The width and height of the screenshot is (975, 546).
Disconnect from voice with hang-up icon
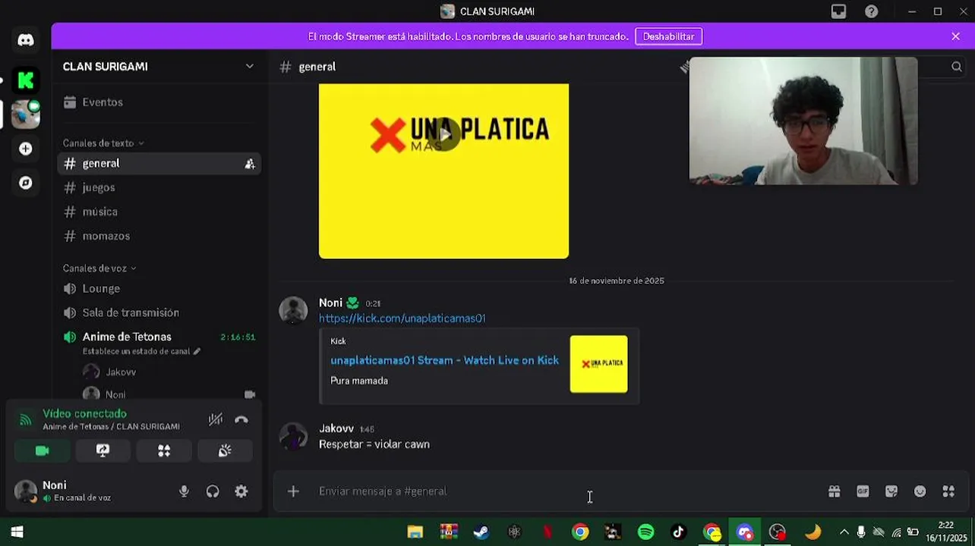[241, 419]
